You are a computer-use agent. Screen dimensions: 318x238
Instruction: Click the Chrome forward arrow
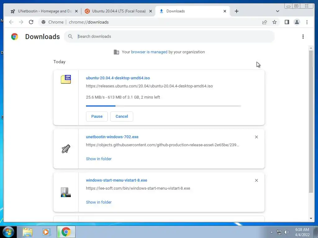[21, 22]
